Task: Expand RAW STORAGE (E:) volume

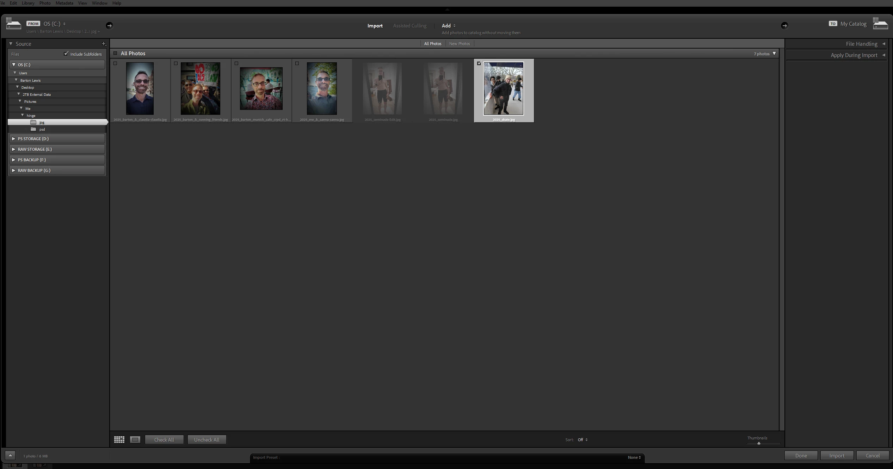Action: tap(14, 149)
